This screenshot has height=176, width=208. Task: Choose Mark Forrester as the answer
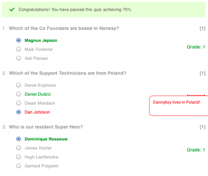pos(18,49)
